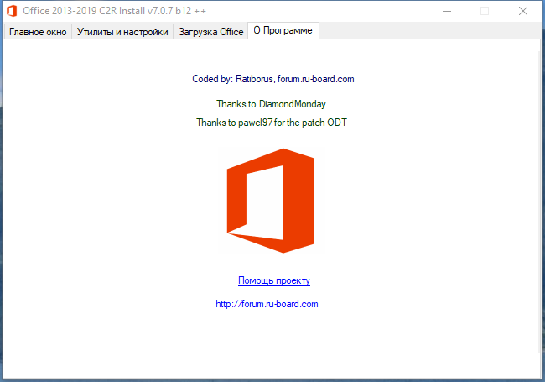
Task: Select the Загрузка Office tab
Action: pos(210,32)
